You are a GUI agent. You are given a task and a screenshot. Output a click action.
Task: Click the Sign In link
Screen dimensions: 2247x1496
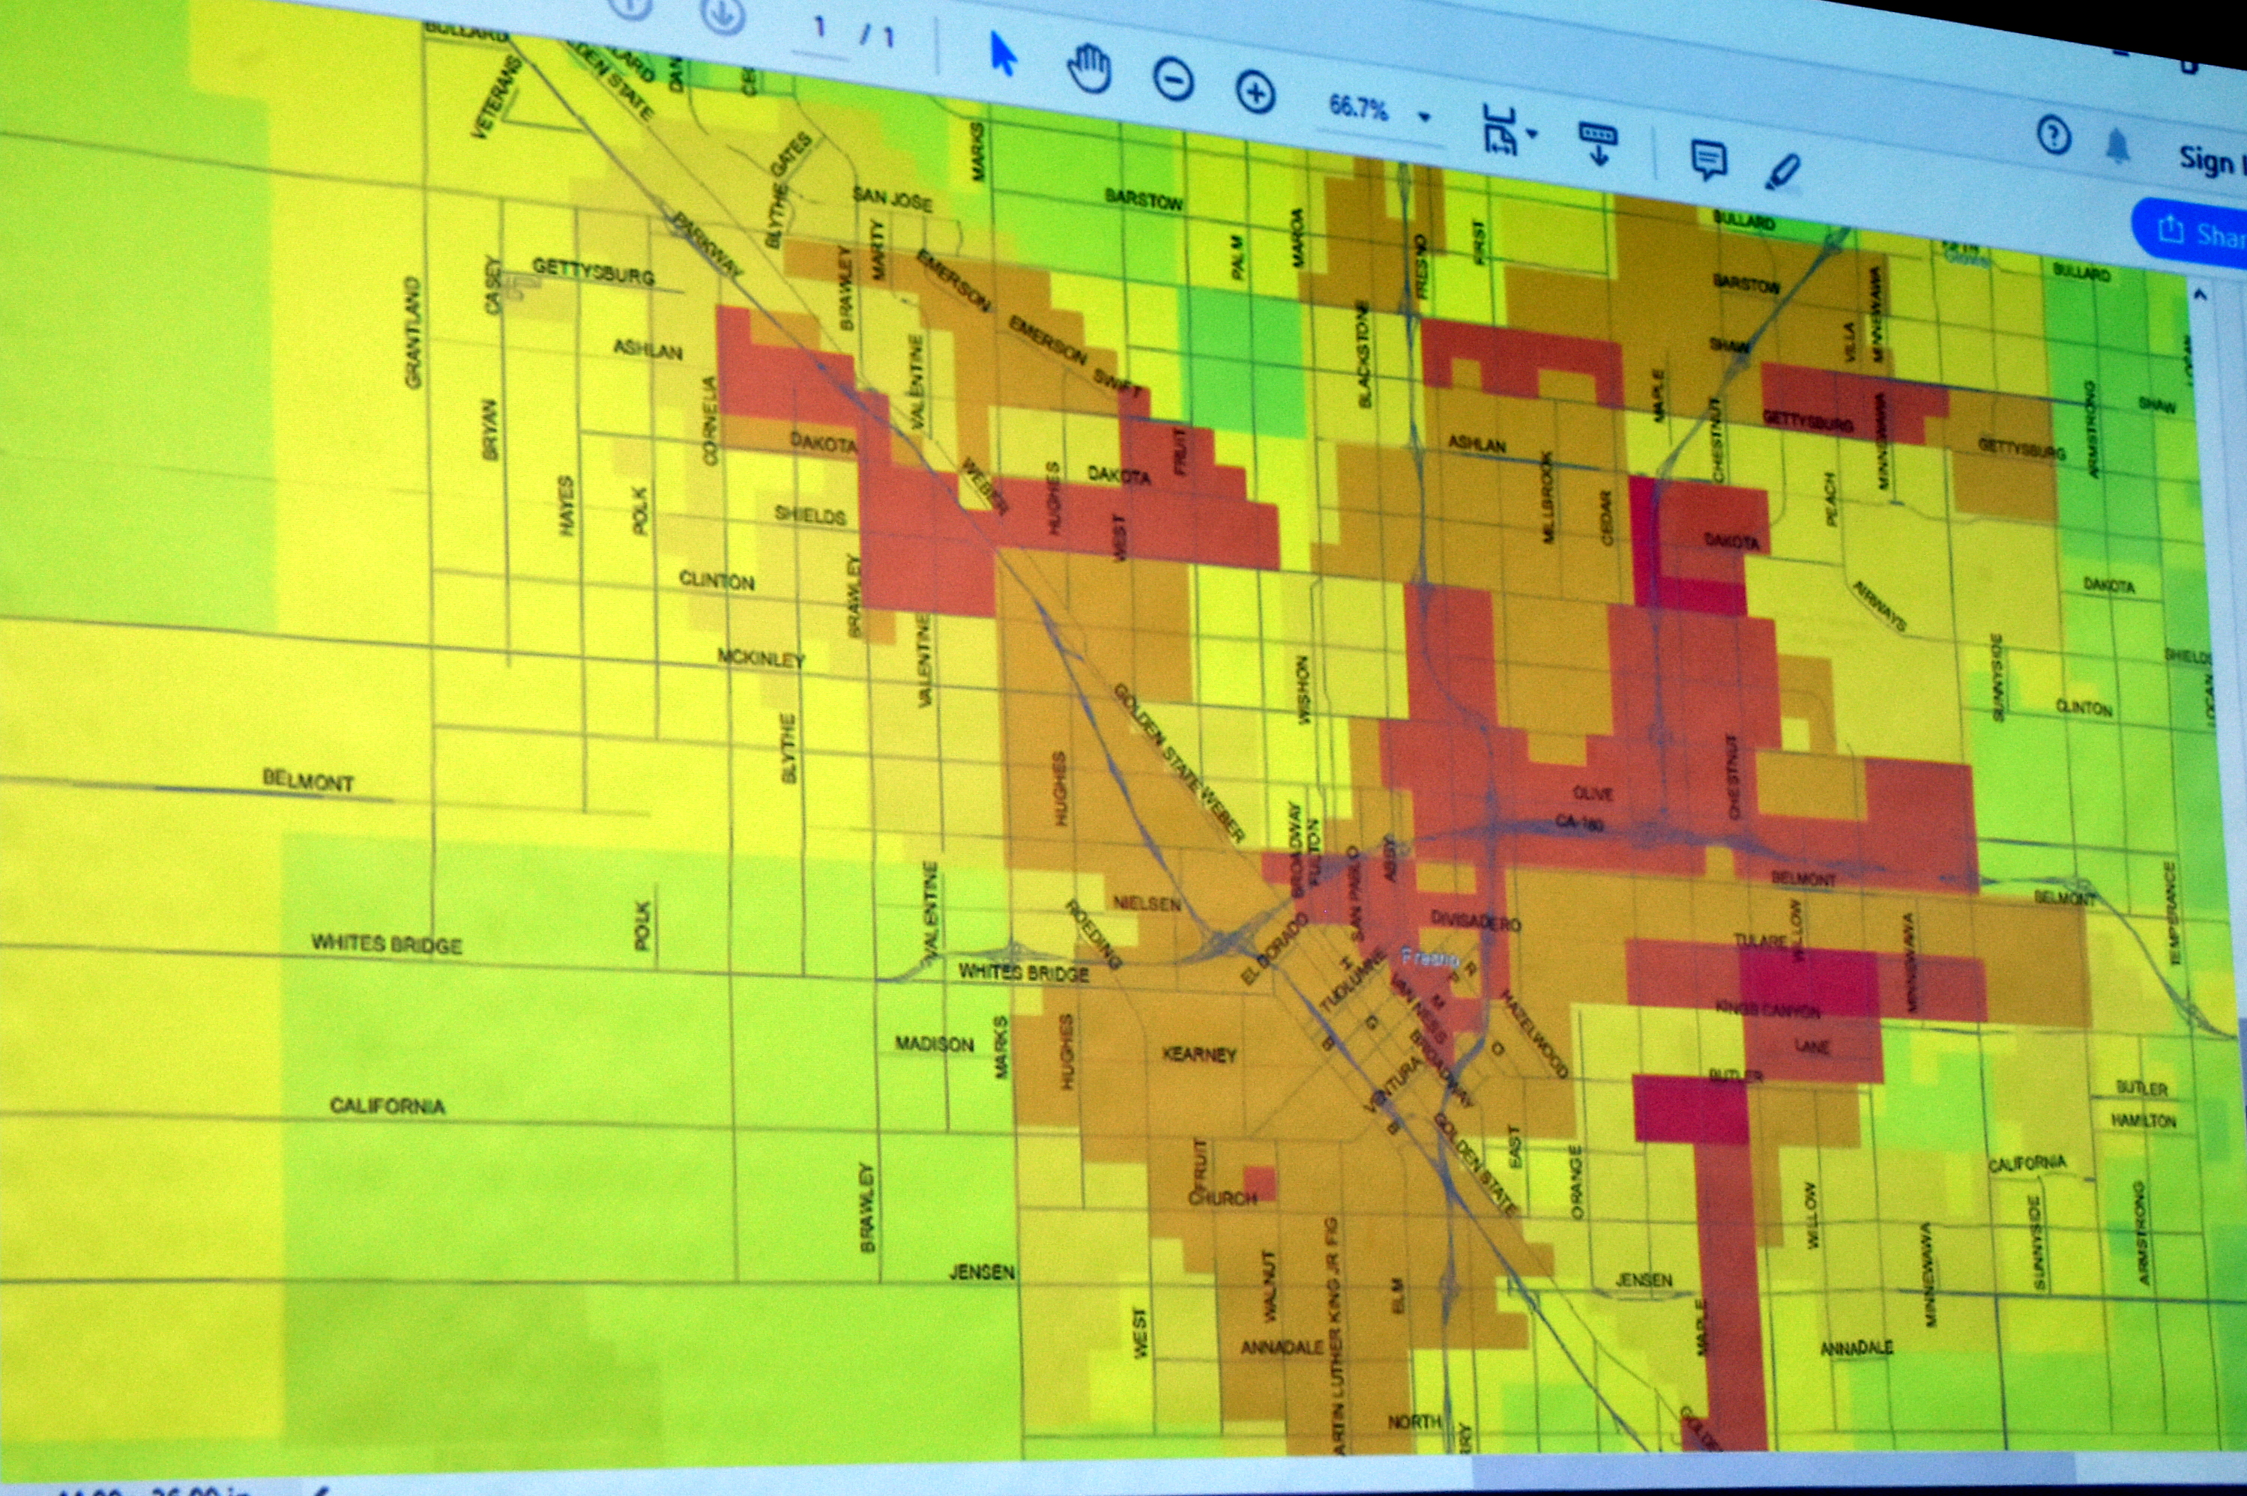tap(2210, 161)
